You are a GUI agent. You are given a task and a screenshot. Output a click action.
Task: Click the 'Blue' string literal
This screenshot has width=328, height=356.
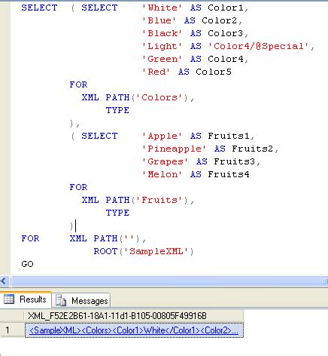(159, 20)
